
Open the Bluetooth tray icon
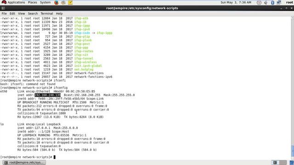[x=272, y=3]
